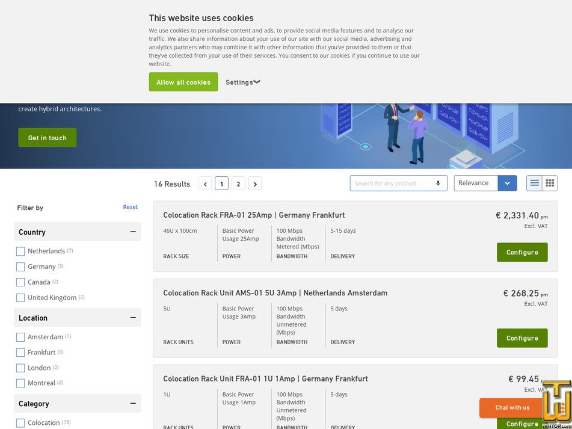The image size is (572, 429).
Task: Expand cookie Settings options
Action: tap(242, 82)
